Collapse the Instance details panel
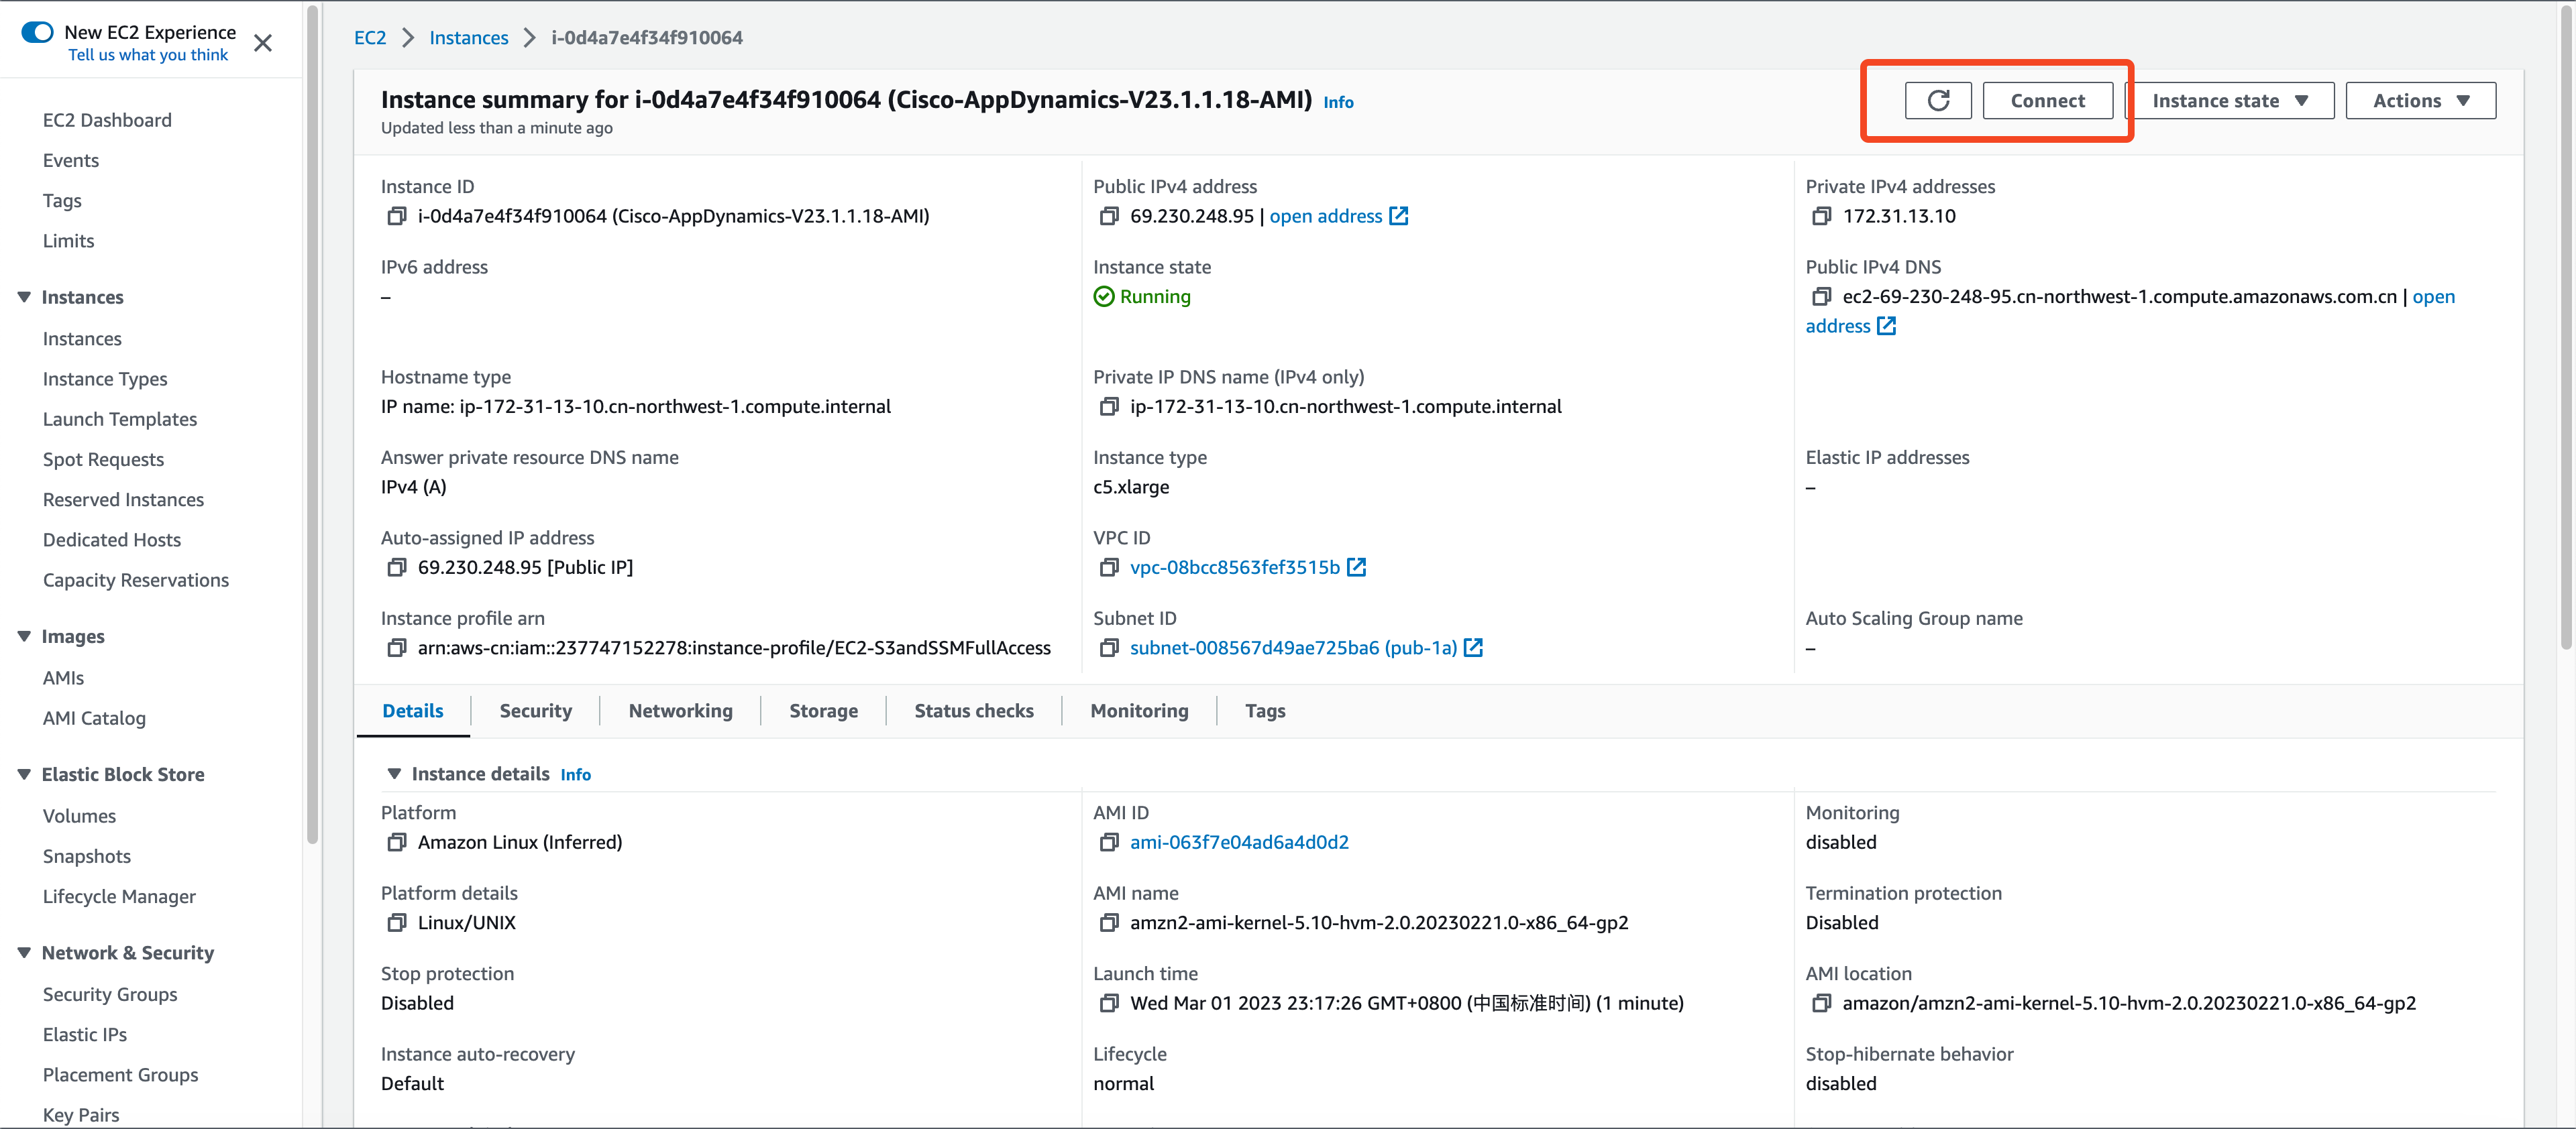The height and width of the screenshot is (1129, 2576). 394,774
